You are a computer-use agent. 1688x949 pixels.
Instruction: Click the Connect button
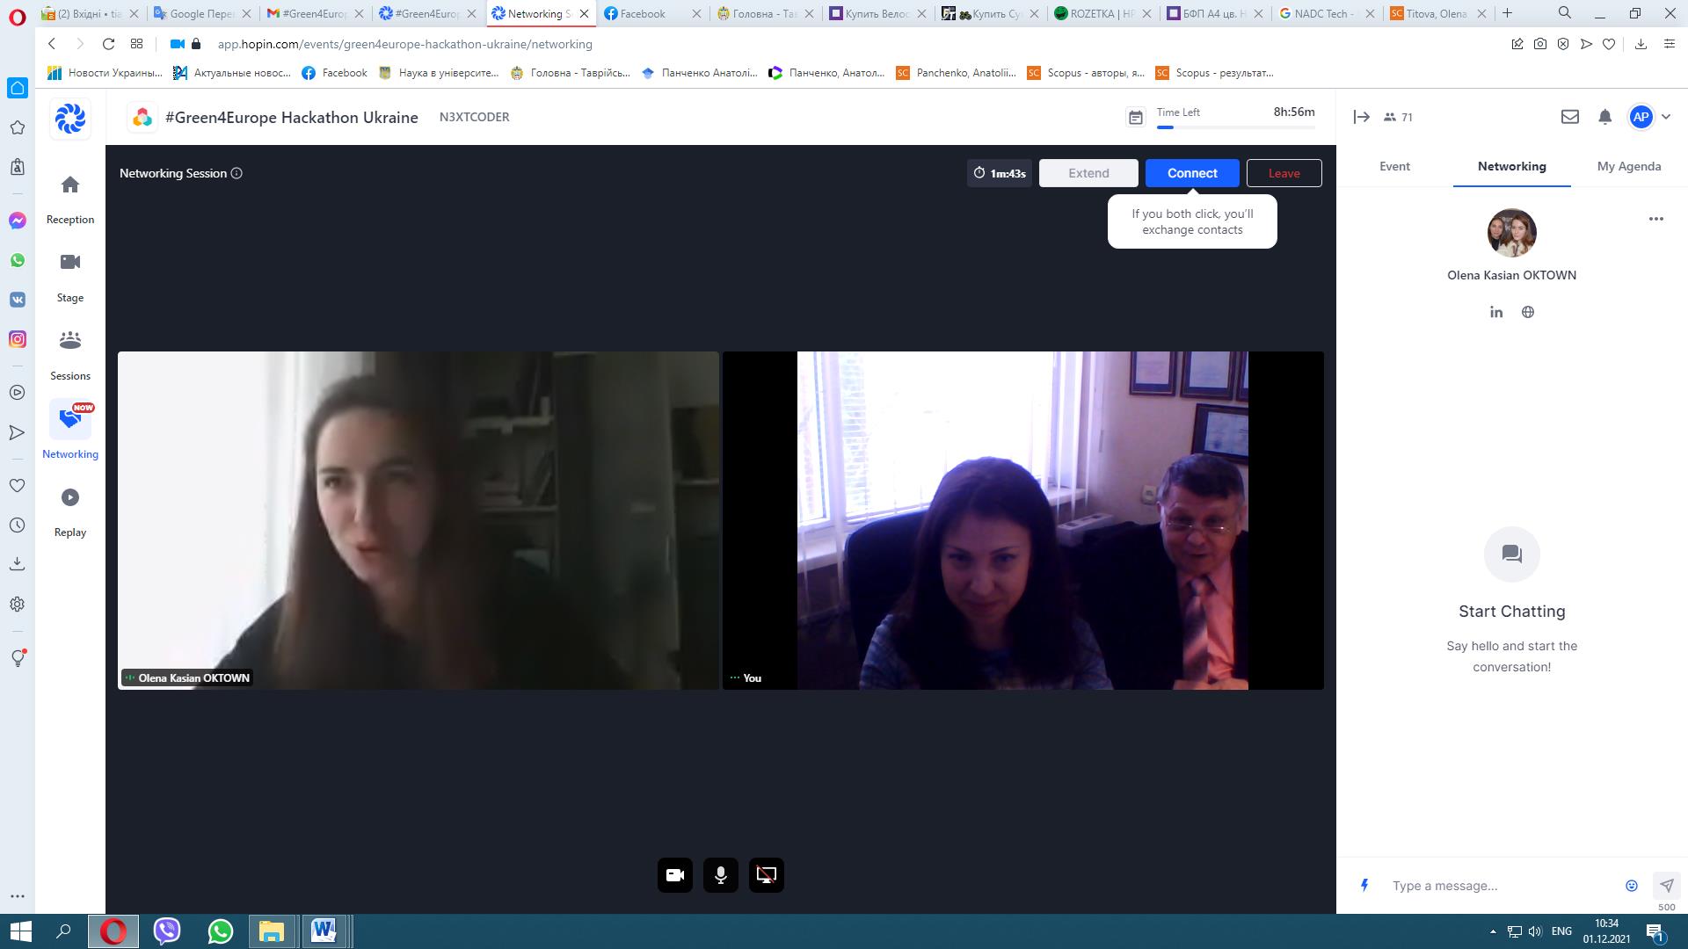click(1192, 173)
